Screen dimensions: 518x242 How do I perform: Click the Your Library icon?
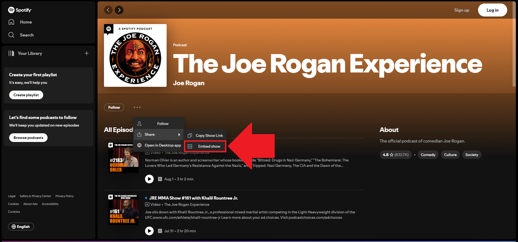11,53
